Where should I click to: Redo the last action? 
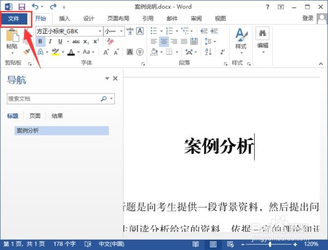coord(53,7)
